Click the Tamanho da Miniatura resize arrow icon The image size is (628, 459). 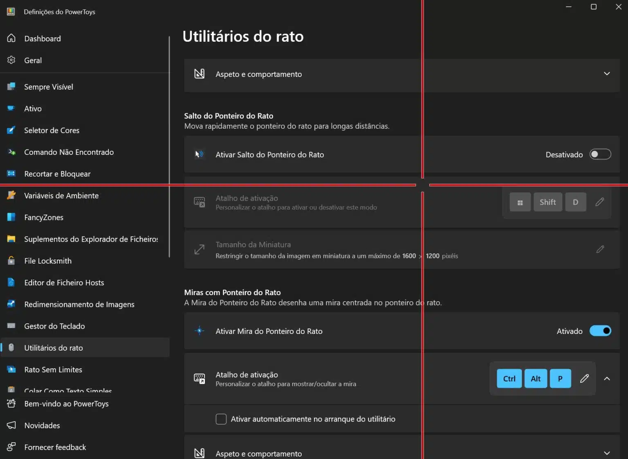(200, 249)
